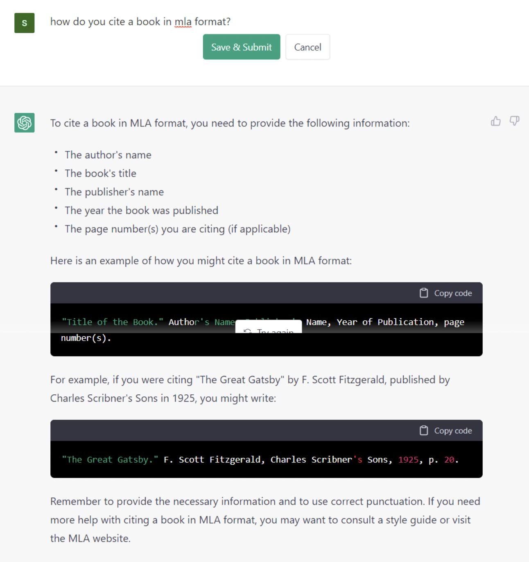Viewport: 529px width, 562px height.
Task: Click "Here is an example" sentence
Action: [201, 261]
